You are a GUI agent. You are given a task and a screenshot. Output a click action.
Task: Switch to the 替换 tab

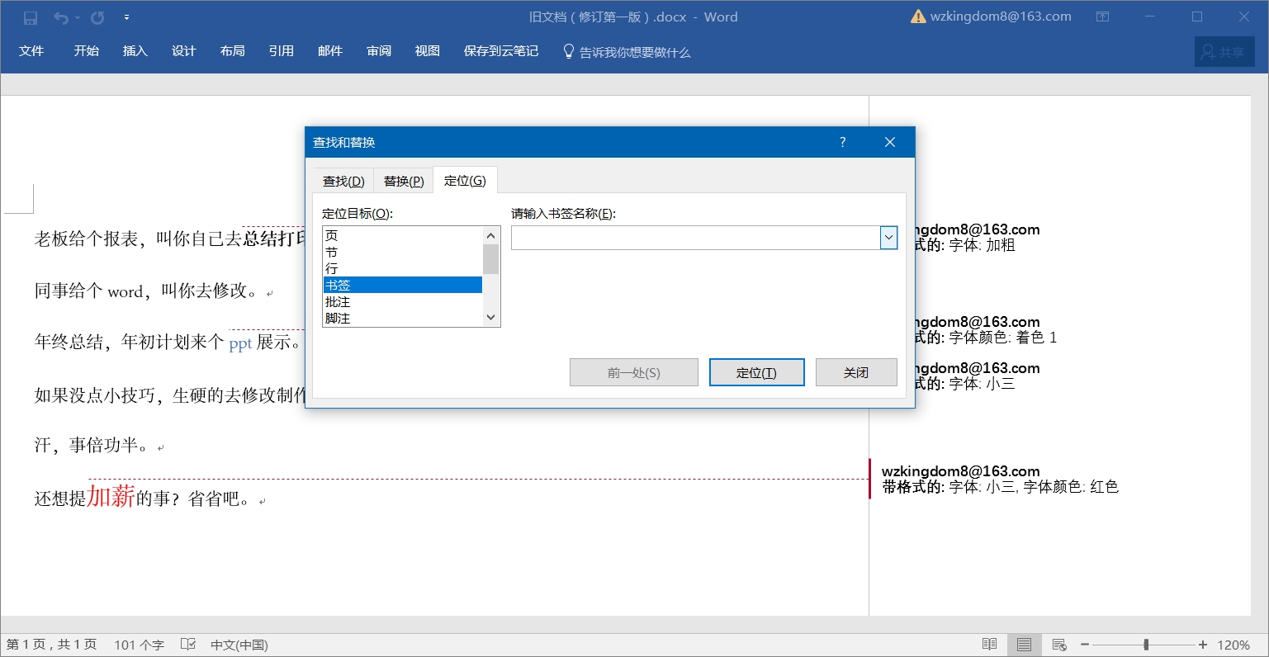[x=403, y=180]
